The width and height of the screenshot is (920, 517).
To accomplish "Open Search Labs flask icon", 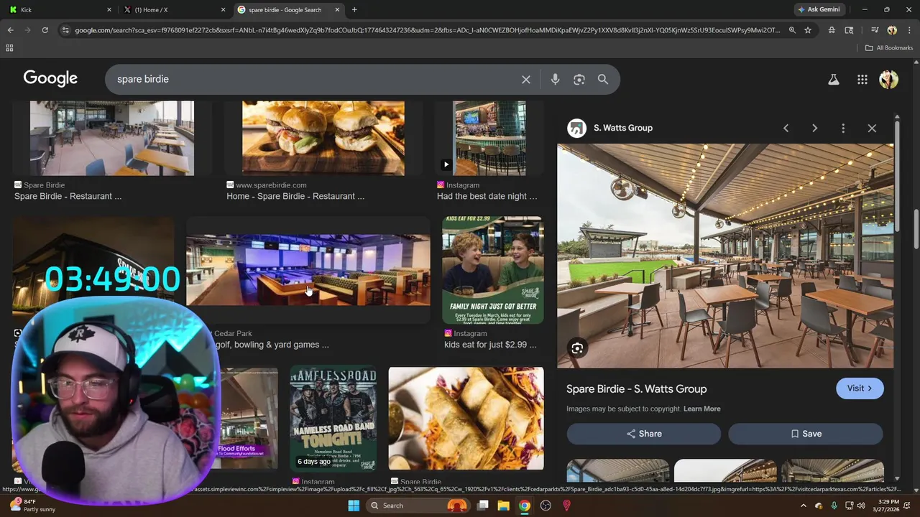I will coord(834,80).
